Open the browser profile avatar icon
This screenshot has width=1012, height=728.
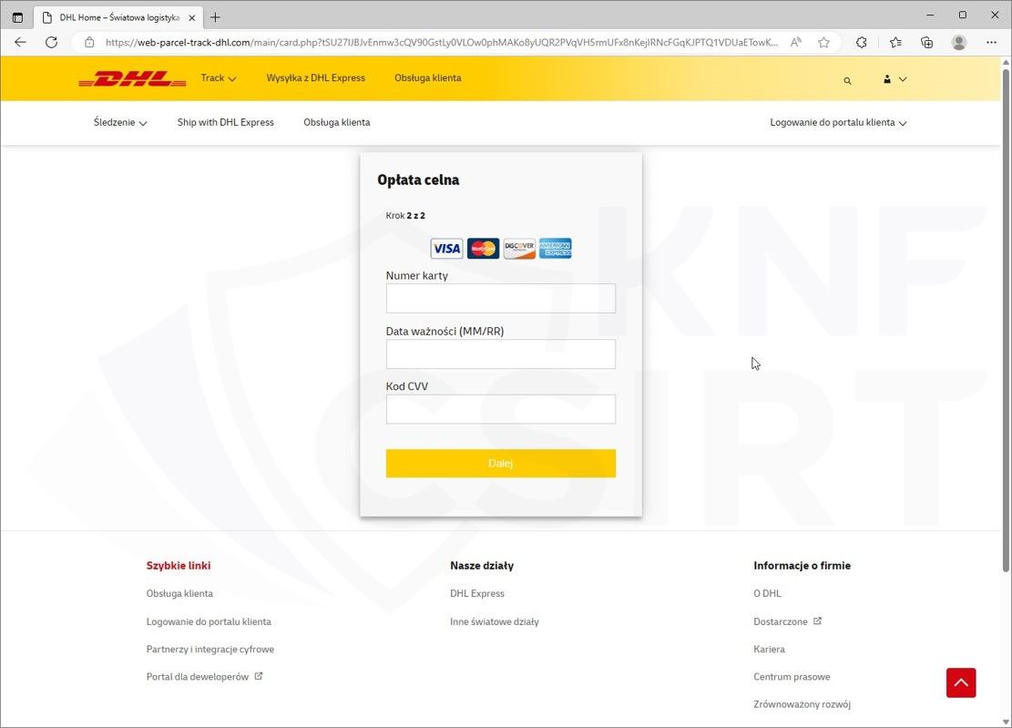pos(958,42)
